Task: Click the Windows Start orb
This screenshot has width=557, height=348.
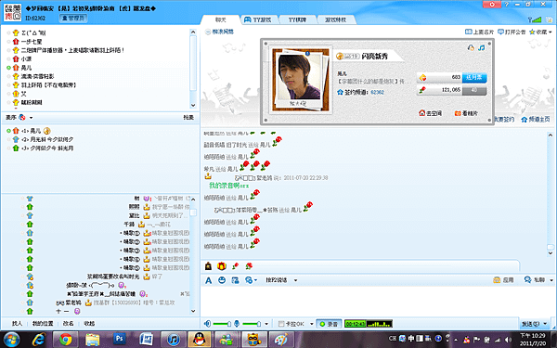Action: click(12, 340)
